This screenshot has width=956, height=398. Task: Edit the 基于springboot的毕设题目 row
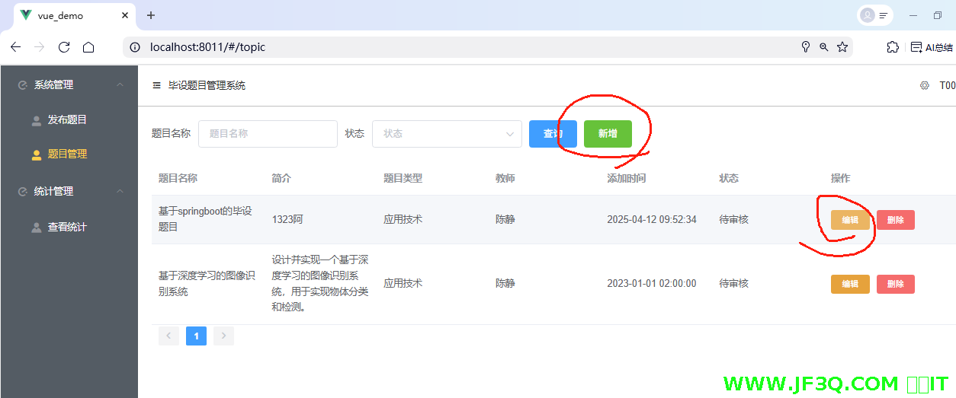850,220
